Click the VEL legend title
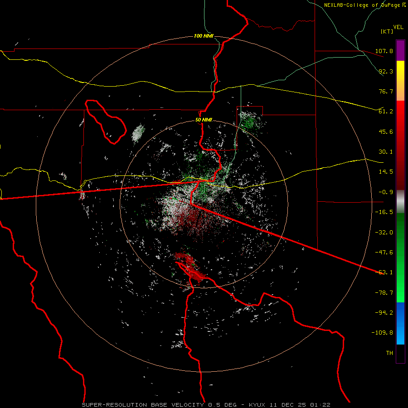 [398, 27]
